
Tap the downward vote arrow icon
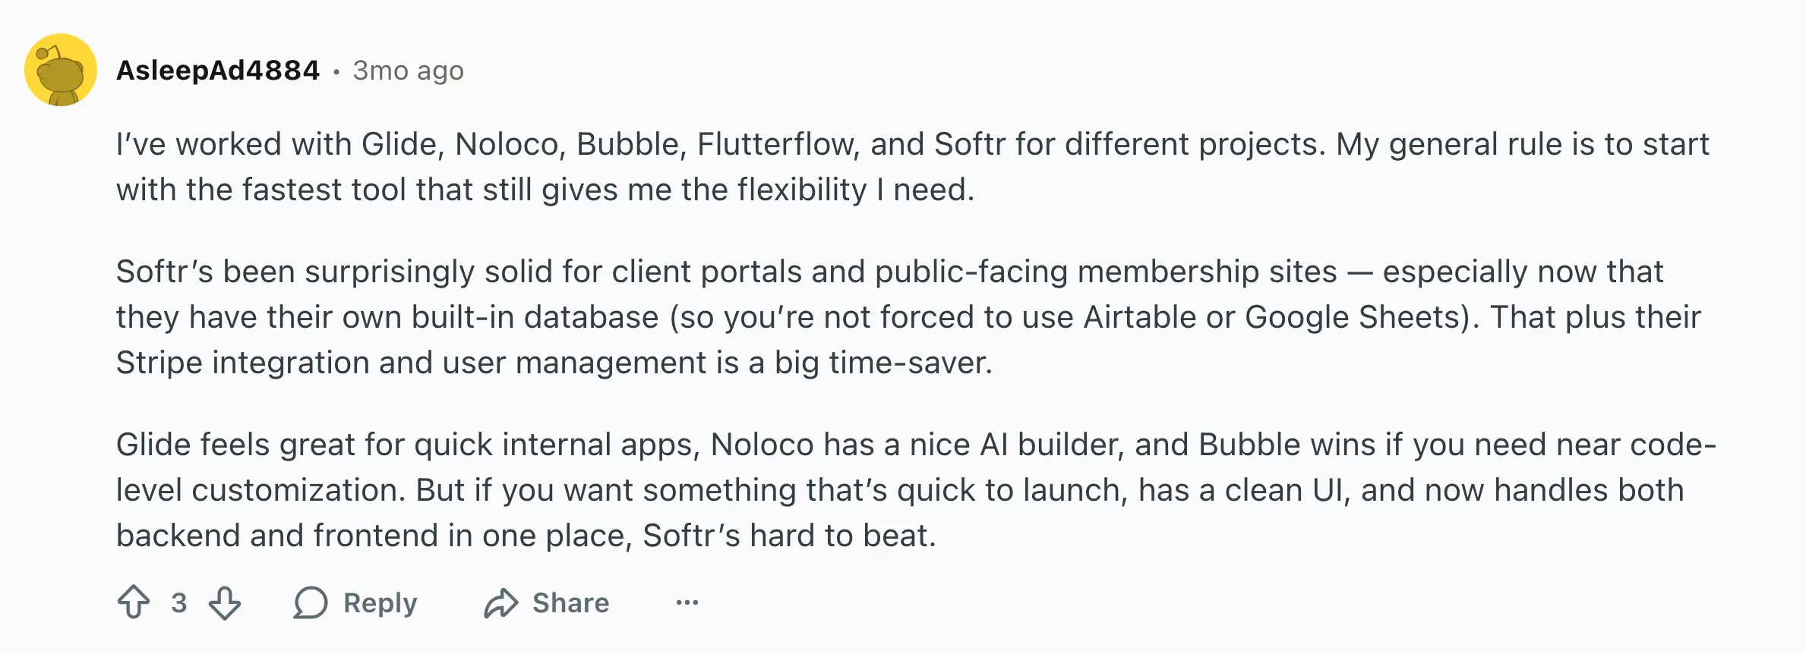point(224,602)
